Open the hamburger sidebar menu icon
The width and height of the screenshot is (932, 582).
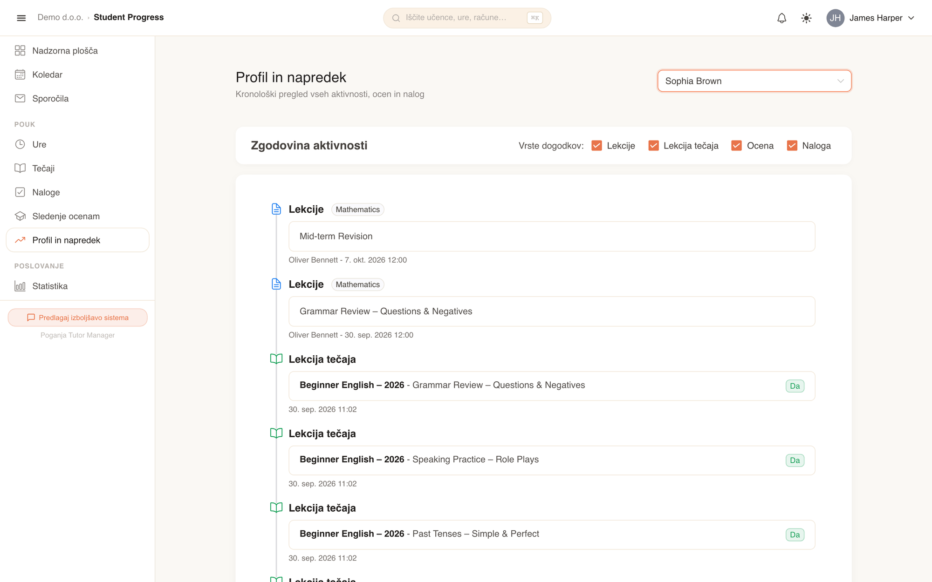click(21, 18)
